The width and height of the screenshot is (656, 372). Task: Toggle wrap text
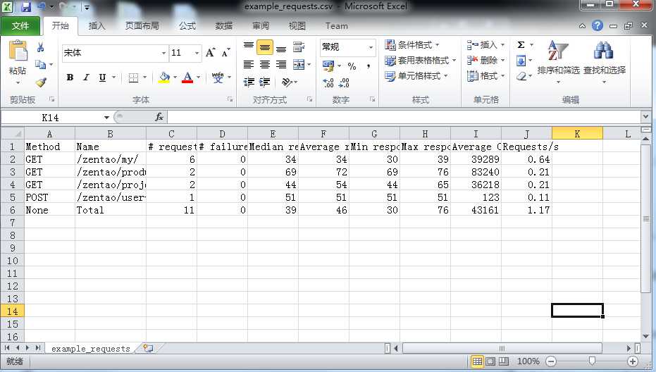pos(298,47)
